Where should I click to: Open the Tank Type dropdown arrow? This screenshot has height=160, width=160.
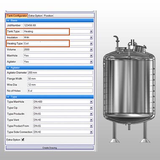(91, 32)
